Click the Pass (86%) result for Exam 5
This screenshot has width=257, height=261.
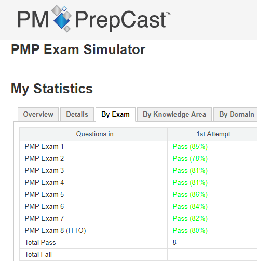tap(190, 195)
